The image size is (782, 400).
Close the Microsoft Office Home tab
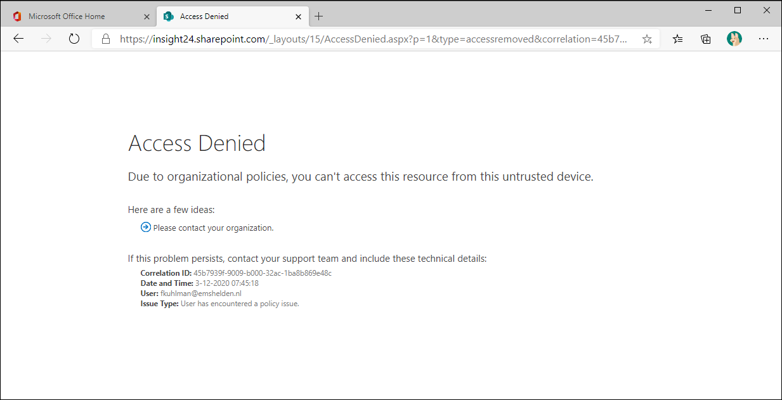[147, 16]
